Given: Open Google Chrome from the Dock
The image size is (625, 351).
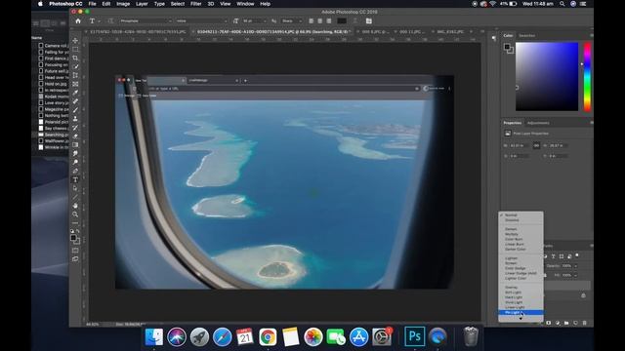Looking at the screenshot, I should coord(268,336).
